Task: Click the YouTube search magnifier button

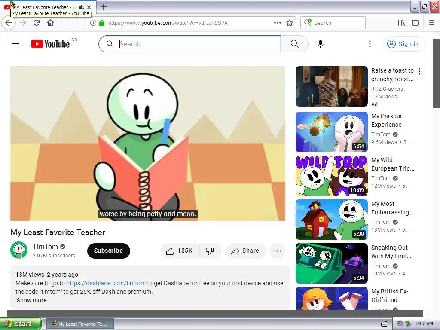Action: pos(294,44)
